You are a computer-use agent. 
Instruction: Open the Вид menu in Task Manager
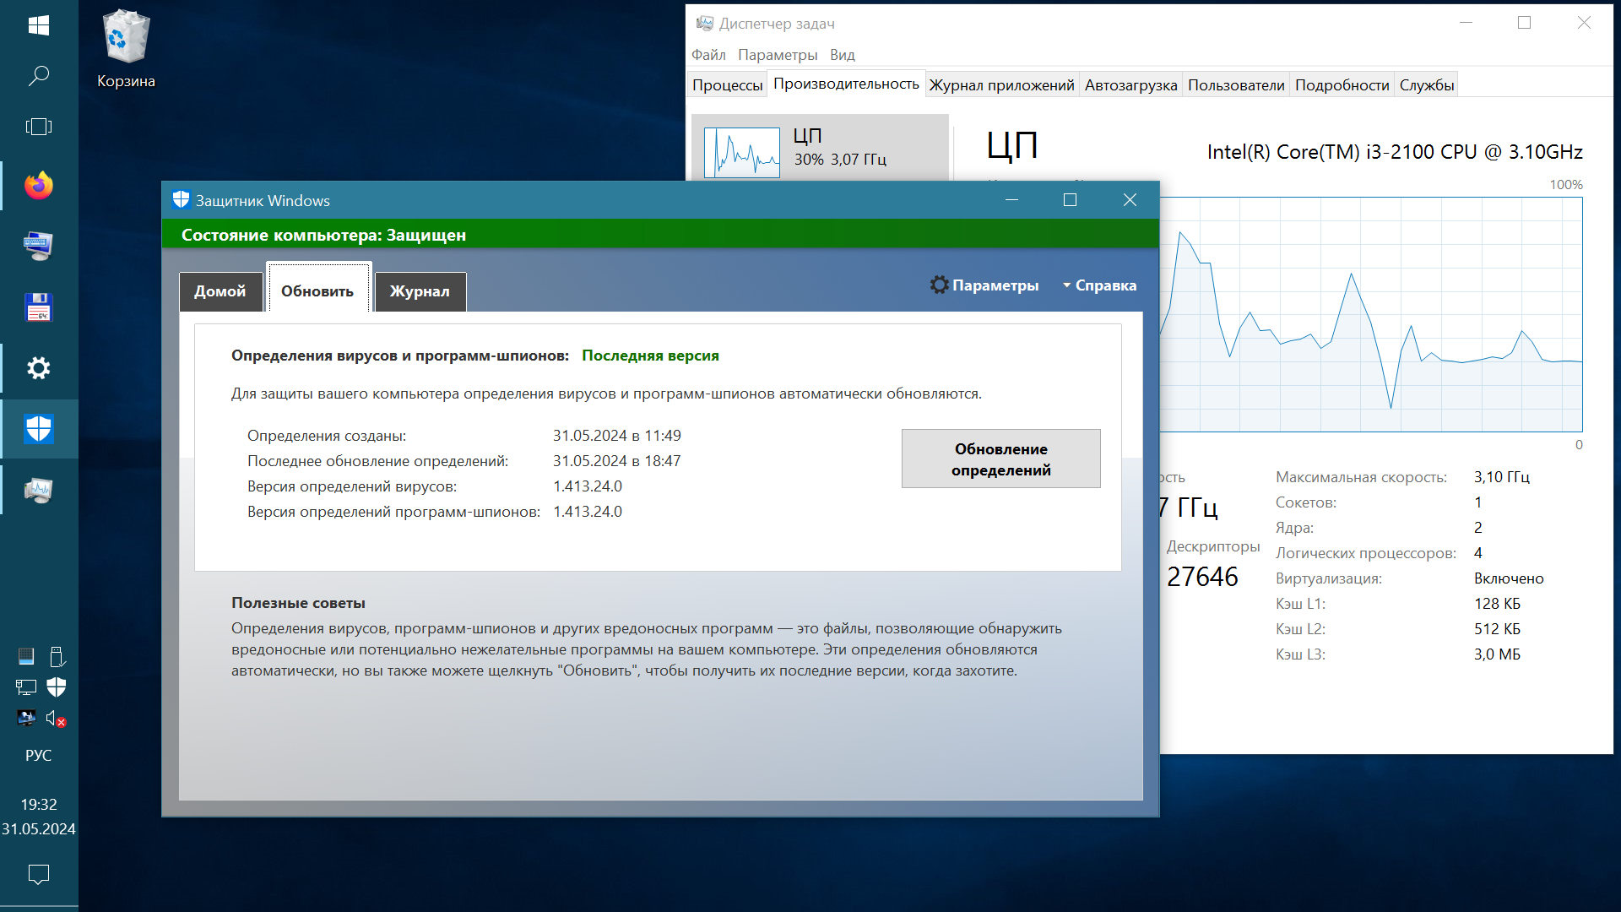(x=842, y=55)
